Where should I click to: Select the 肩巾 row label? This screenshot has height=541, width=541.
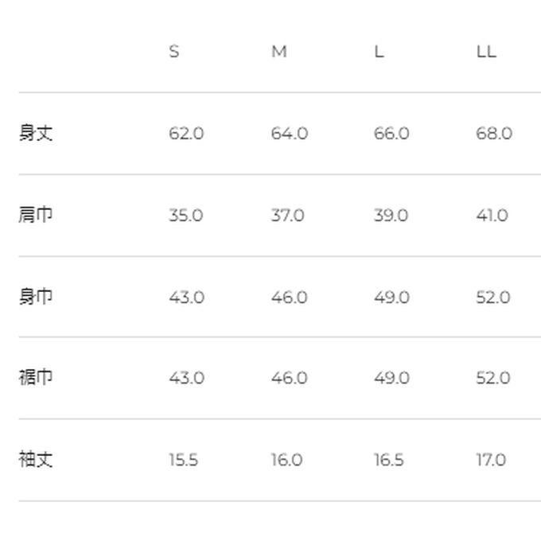36,216
